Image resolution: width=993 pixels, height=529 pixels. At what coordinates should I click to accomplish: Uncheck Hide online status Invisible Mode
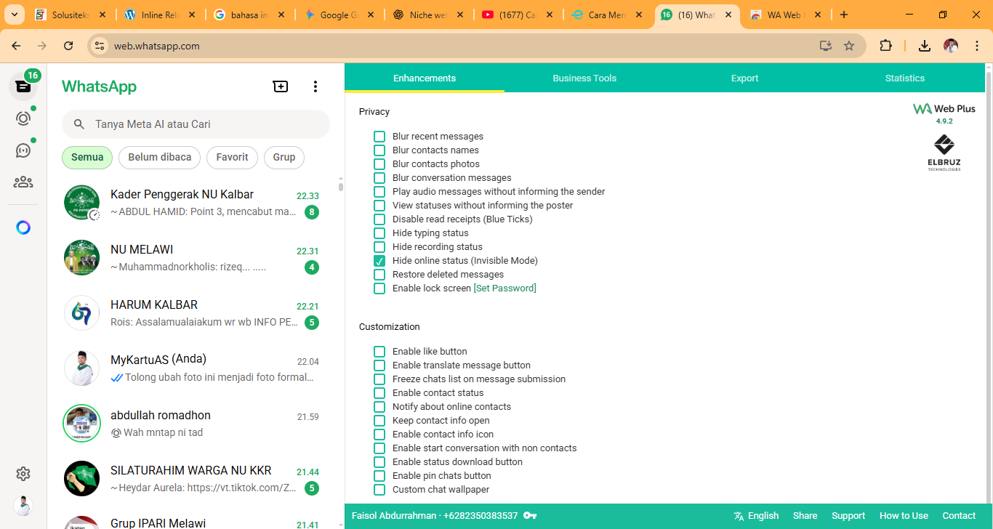coord(379,260)
